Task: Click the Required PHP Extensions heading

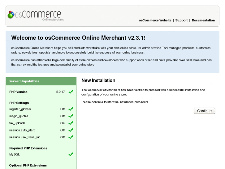Action: pyautogui.click(x=28, y=148)
